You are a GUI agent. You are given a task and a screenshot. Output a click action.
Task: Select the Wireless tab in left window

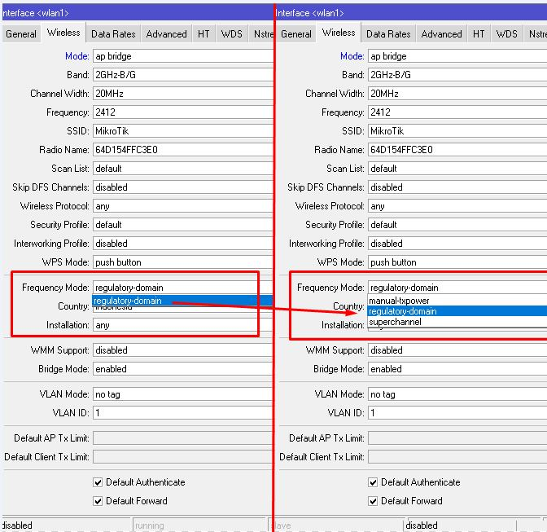(63, 33)
